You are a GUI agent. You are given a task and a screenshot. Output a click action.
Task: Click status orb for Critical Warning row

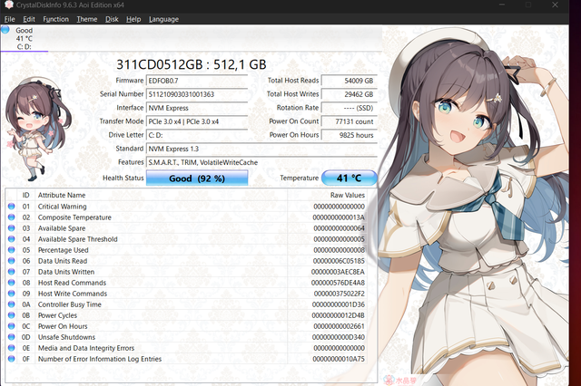pos(12,207)
